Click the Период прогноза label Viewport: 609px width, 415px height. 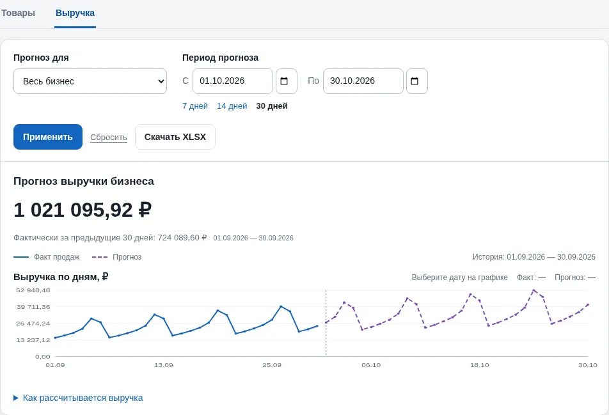coord(220,58)
